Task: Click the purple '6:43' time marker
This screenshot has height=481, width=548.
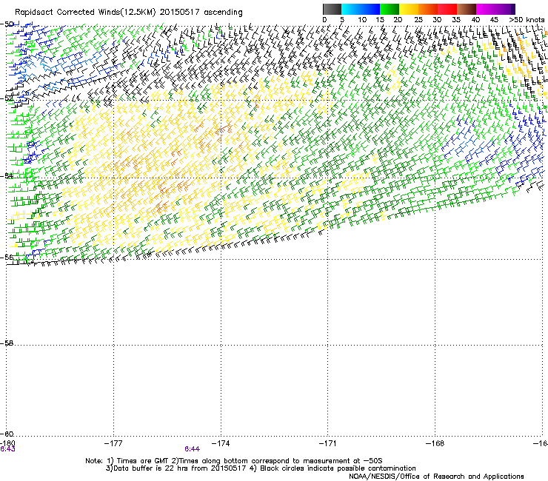Action: coord(7,449)
